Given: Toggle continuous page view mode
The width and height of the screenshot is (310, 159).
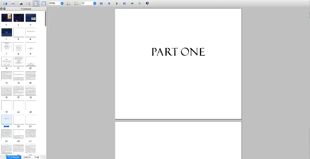Looking at the screenshot, I should click(x=43, y=3).
